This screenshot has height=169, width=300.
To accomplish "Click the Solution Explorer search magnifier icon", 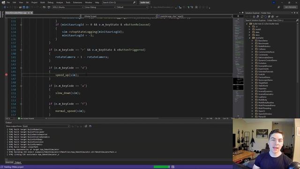I will [297, 20].
